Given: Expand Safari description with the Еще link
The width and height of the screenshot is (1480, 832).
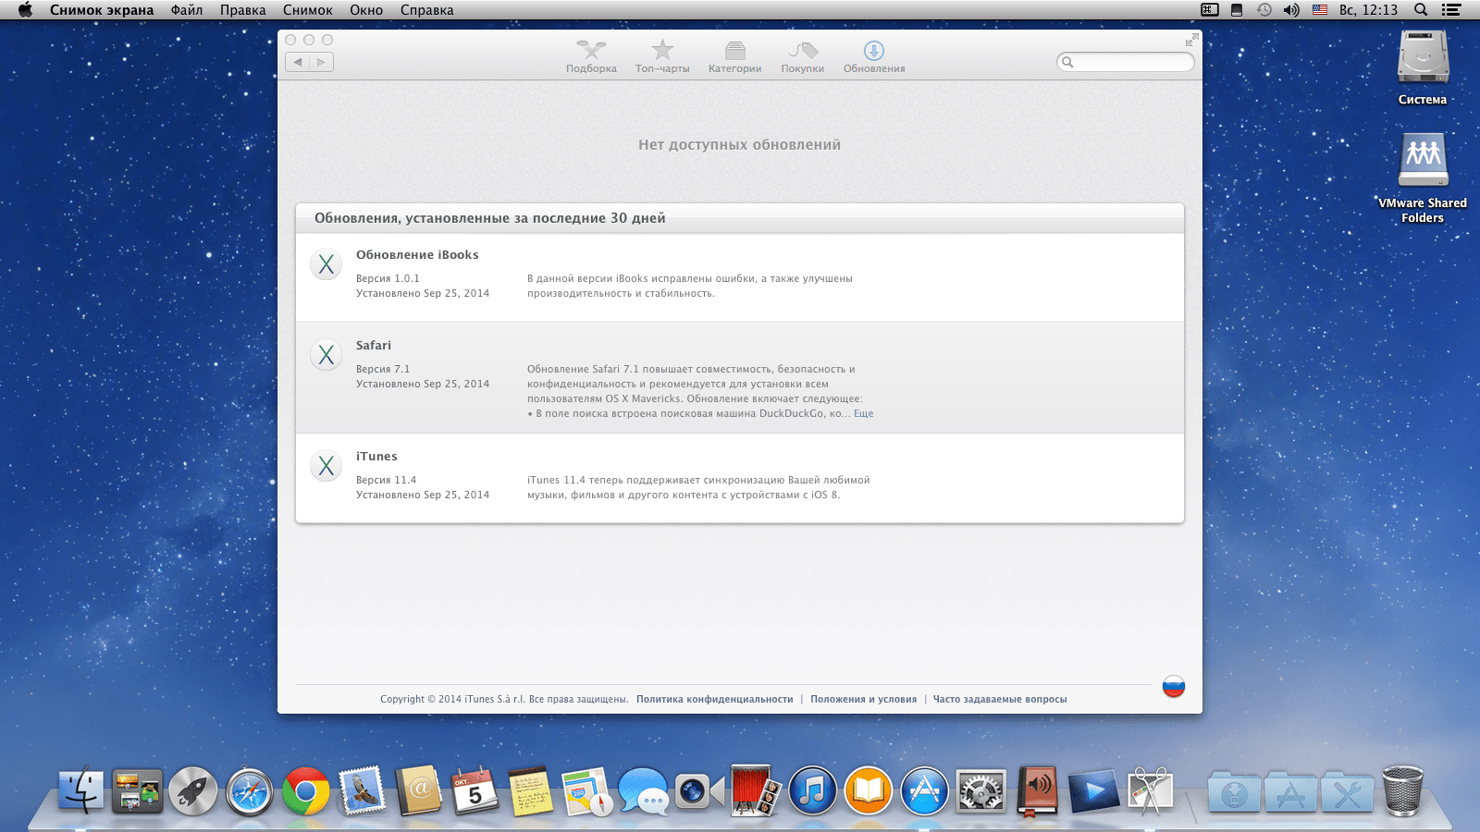Looking at the screenshot, I should click(863, 413).
